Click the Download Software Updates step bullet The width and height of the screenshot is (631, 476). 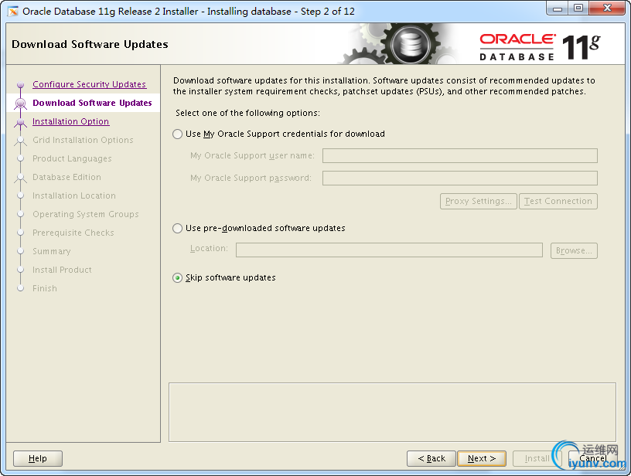(x=21, y=104)
